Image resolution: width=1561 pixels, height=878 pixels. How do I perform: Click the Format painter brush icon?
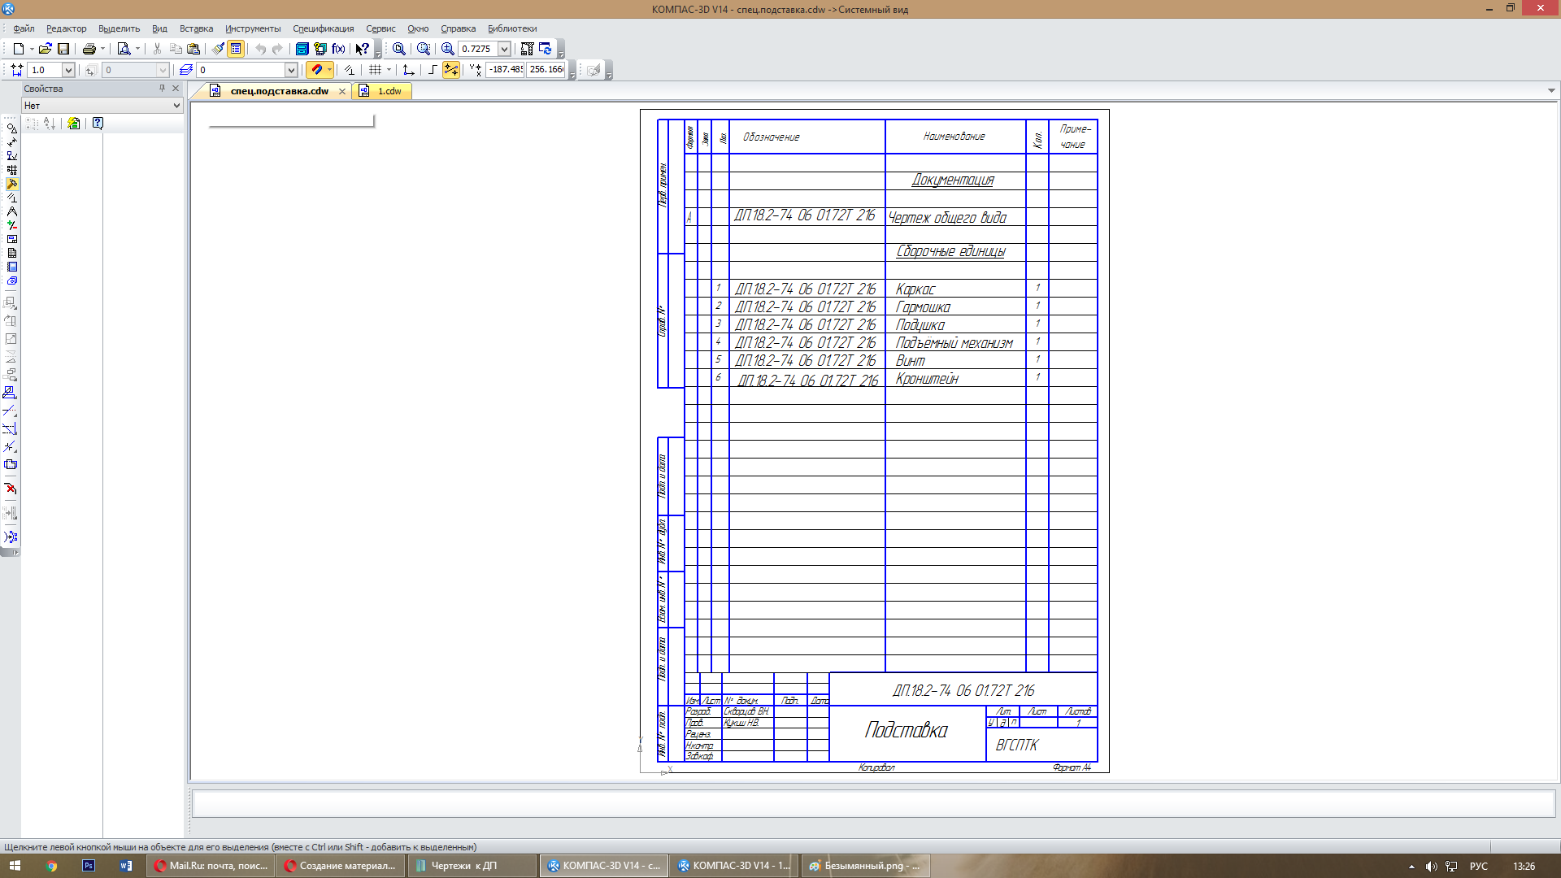[x=218, y=49]
